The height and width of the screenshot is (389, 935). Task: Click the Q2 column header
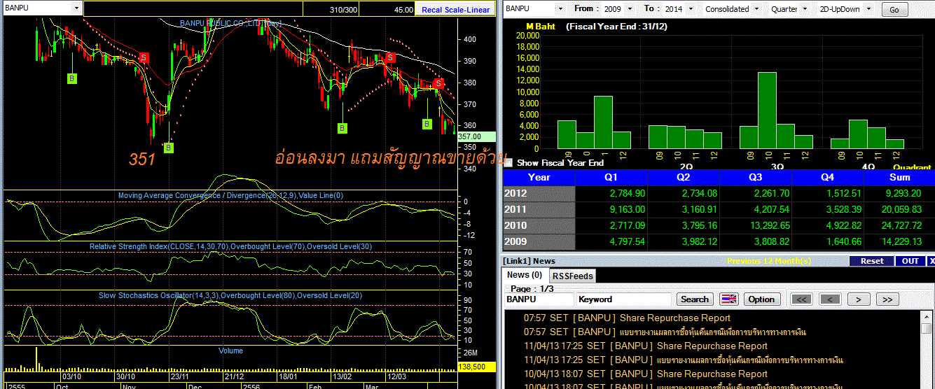pyautogui.click(x=683, y=177)
